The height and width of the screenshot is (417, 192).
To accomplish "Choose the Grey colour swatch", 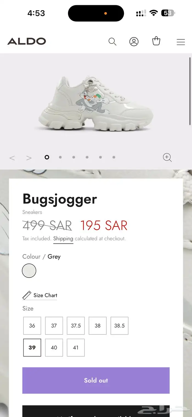I will 29,271.
